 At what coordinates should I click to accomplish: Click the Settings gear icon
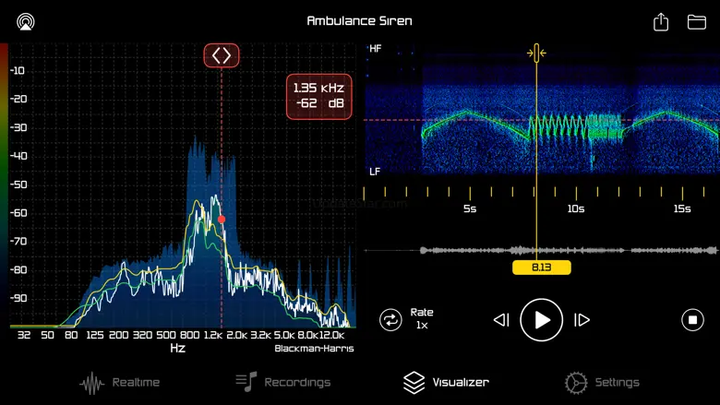point(576,383)
